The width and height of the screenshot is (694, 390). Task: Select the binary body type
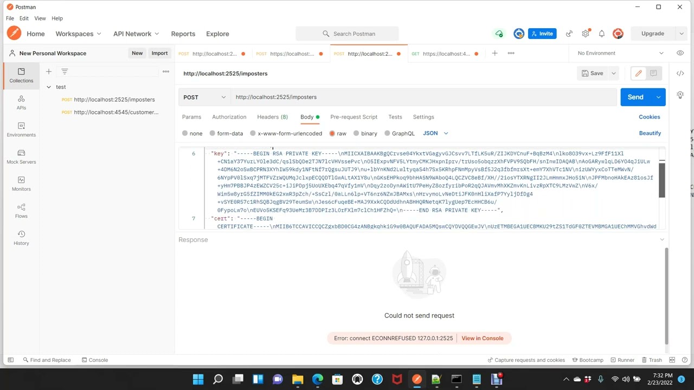click(x=365, y=133)
